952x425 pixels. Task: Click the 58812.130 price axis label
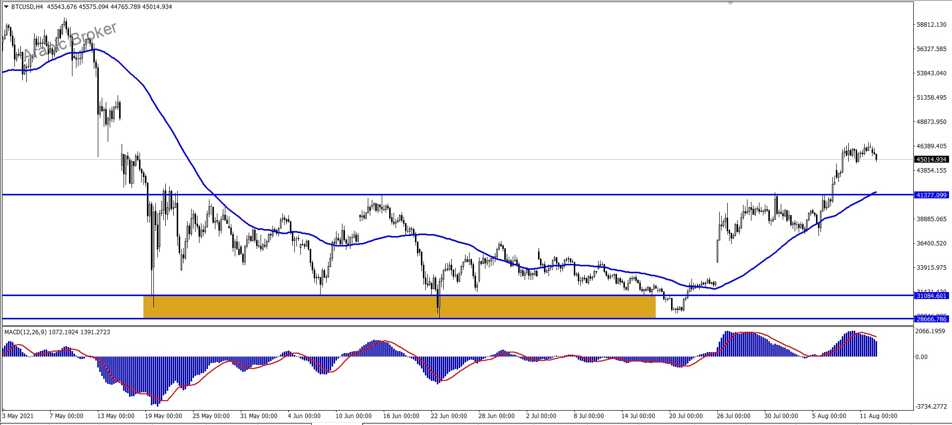point(931,25)
